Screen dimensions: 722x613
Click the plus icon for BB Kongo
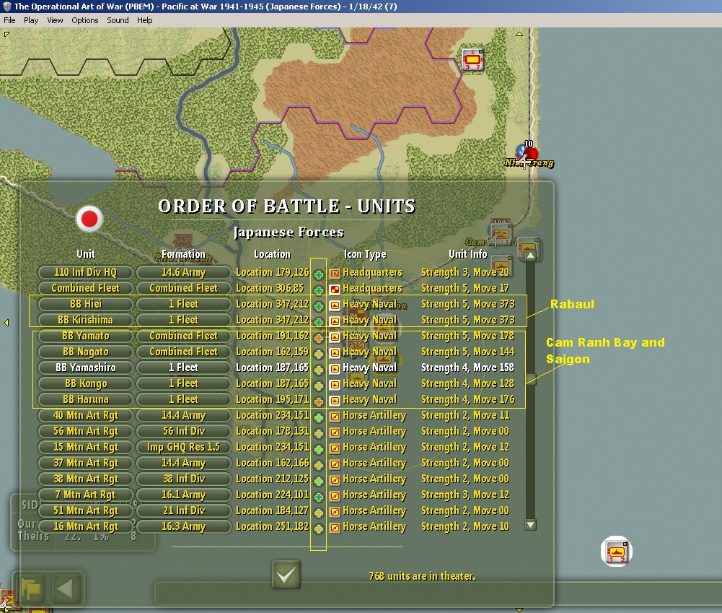point(318,386)
